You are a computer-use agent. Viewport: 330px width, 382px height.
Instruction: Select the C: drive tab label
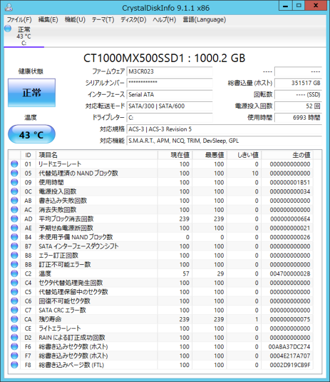pos(24,43)
